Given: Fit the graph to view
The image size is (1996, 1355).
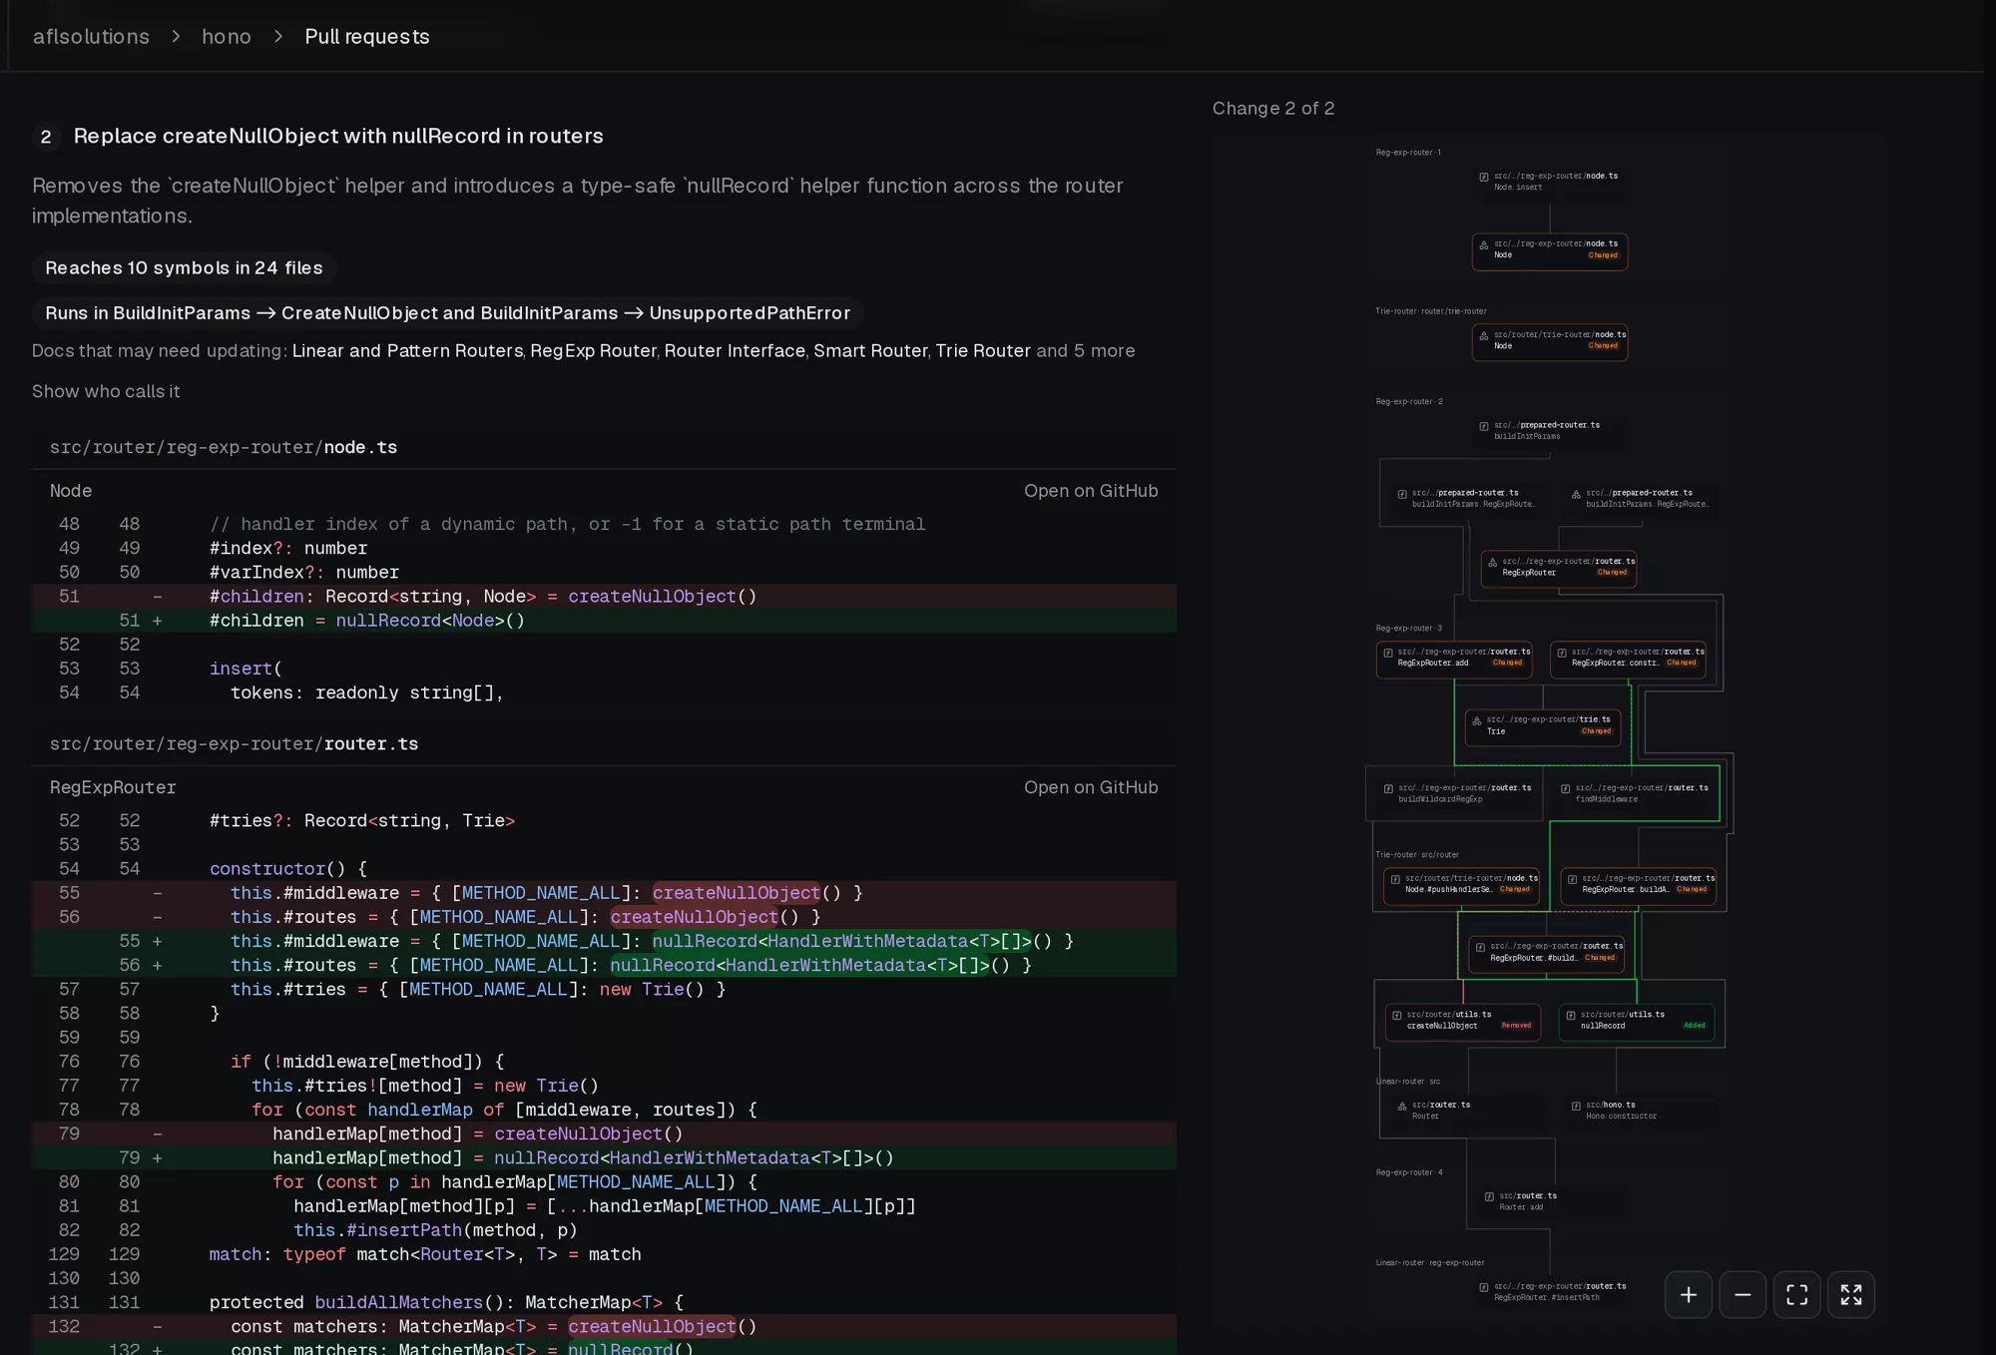Looking at the screenshot, I should [x=1797, y=1295].
